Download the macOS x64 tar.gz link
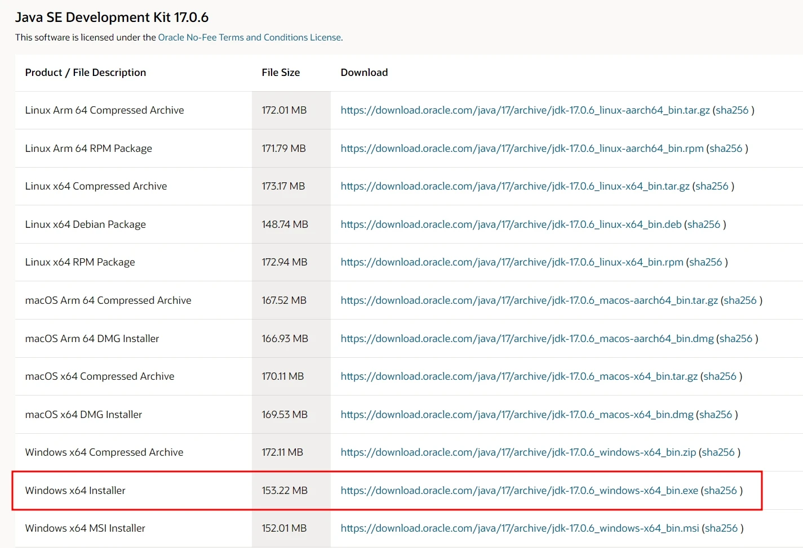The height and width of the screenshot is (548, 803). (519, 376)
